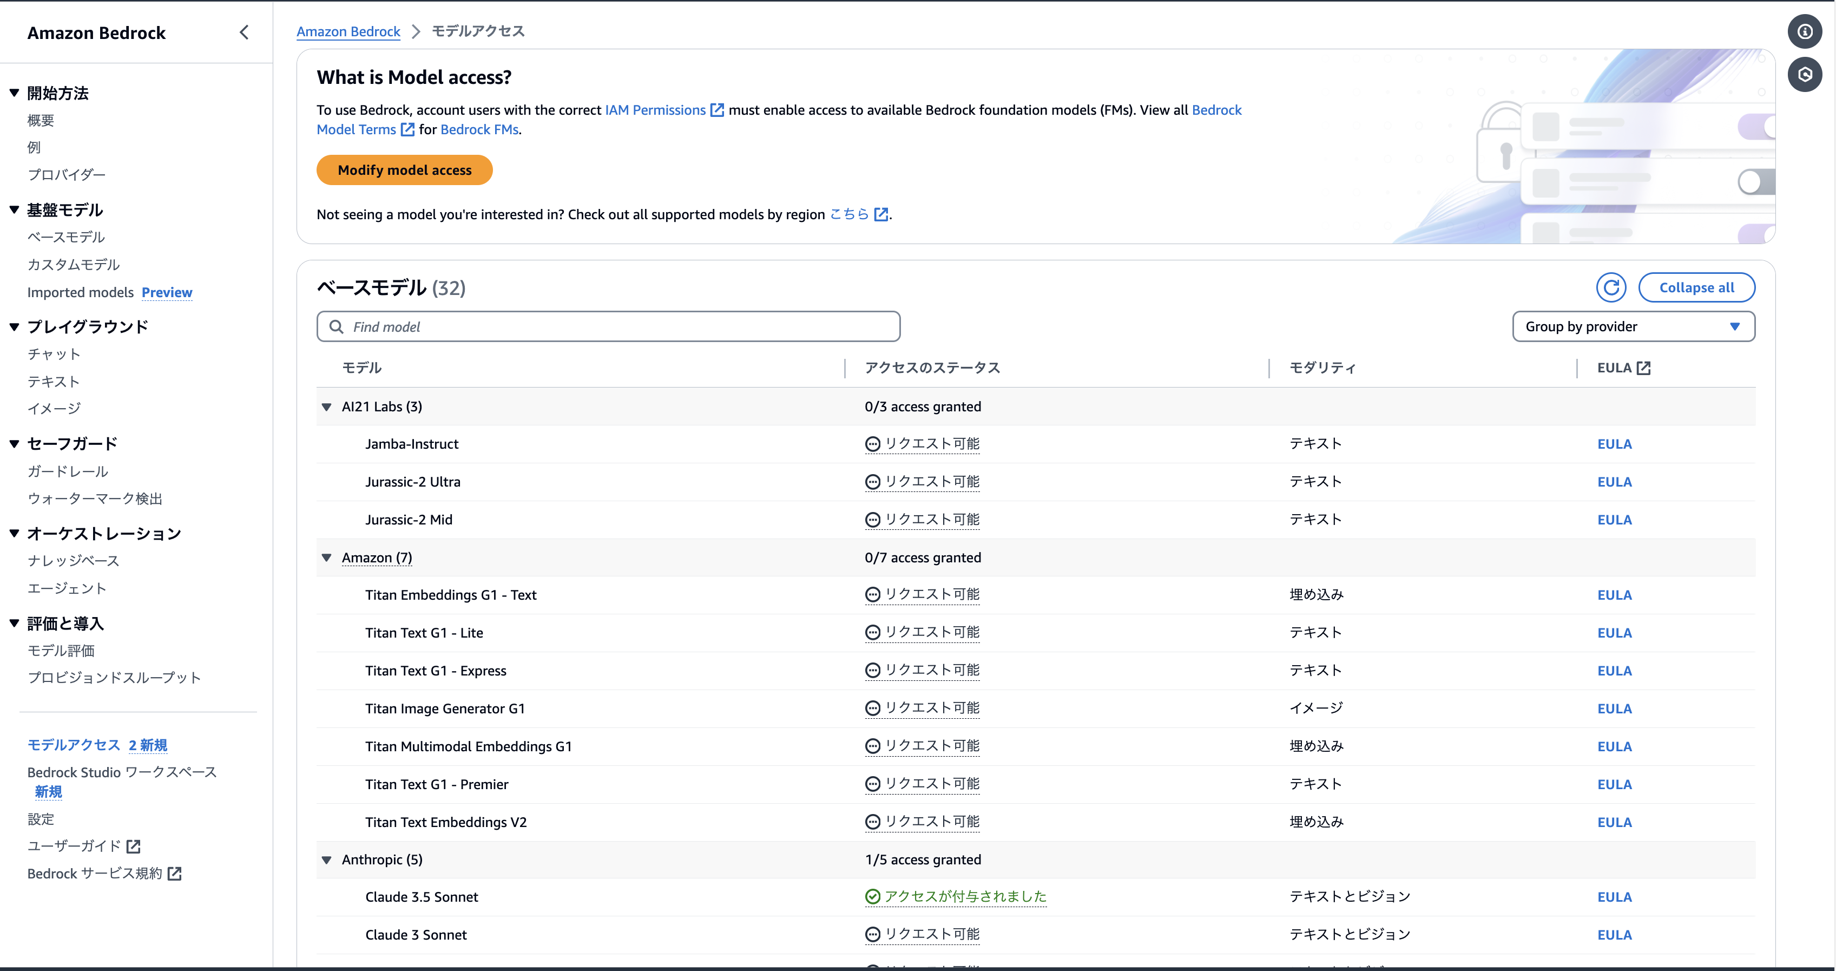Open the Group by provider dropdown
Image resolution: width=1836 pixels, height=971 pixels.
tap(1633, 326)
